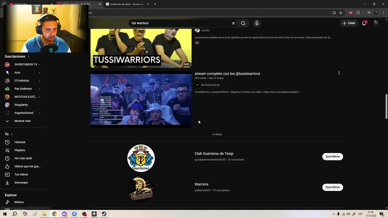Open a new browser tab
This screenshot has width=388, height=218.
point(155,4)
